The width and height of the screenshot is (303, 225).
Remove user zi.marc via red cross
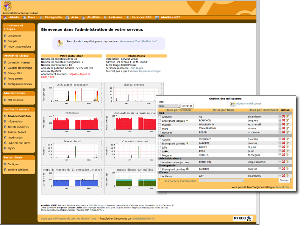tap(283, 128)
